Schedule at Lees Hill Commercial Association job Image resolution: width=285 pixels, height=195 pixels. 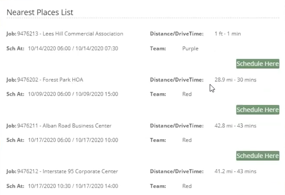point(258,64)
